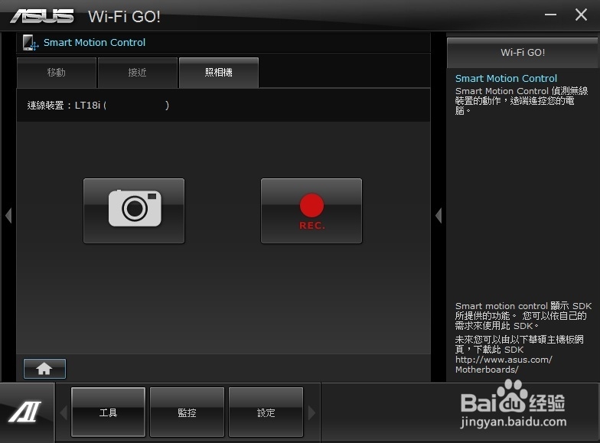Open the asus.com Motherboards link

[x=504, y=364]
